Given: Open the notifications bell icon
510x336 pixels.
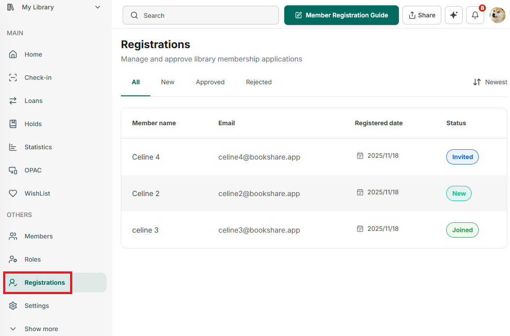Looking at the screenshot, I should [x=475, y=15].
